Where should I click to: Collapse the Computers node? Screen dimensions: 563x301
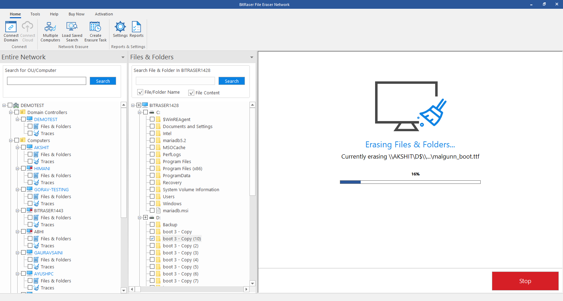pyautogui.click(x=11, y=140)
